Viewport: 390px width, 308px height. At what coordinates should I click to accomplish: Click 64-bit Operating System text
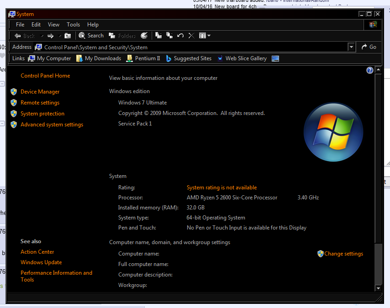coord(216,218)
